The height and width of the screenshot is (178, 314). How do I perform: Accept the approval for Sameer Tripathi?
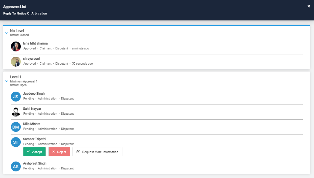[x=34, y=152]
